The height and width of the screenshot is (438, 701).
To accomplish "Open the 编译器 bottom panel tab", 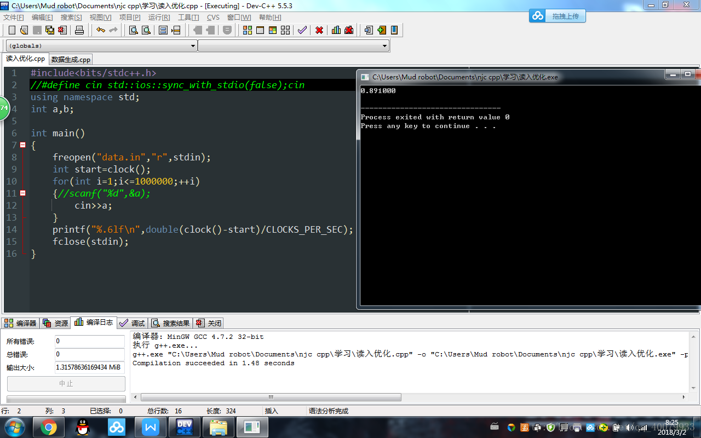I will click(x=20, y=323).
